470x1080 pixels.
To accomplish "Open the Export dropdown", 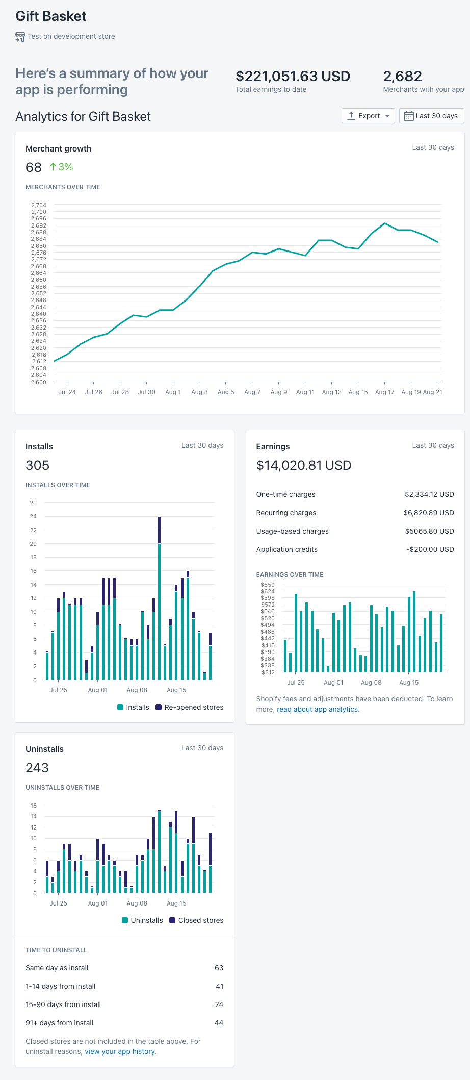I will point(368,116).
